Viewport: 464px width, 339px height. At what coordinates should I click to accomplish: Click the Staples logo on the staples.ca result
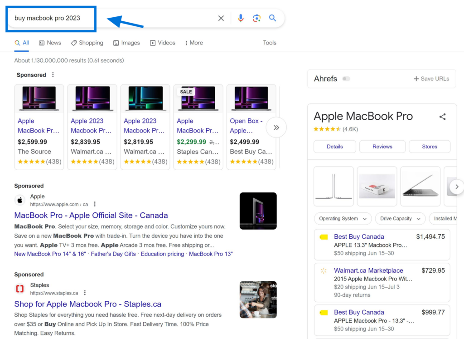pyautogui.click(x=19, y=289)
